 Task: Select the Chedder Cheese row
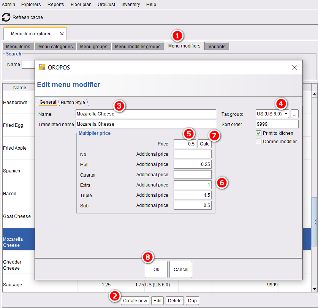click(x=19, y=262)
